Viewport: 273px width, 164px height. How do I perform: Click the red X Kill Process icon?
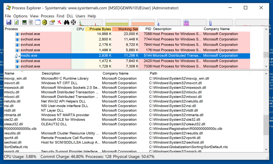pos(59,22)
